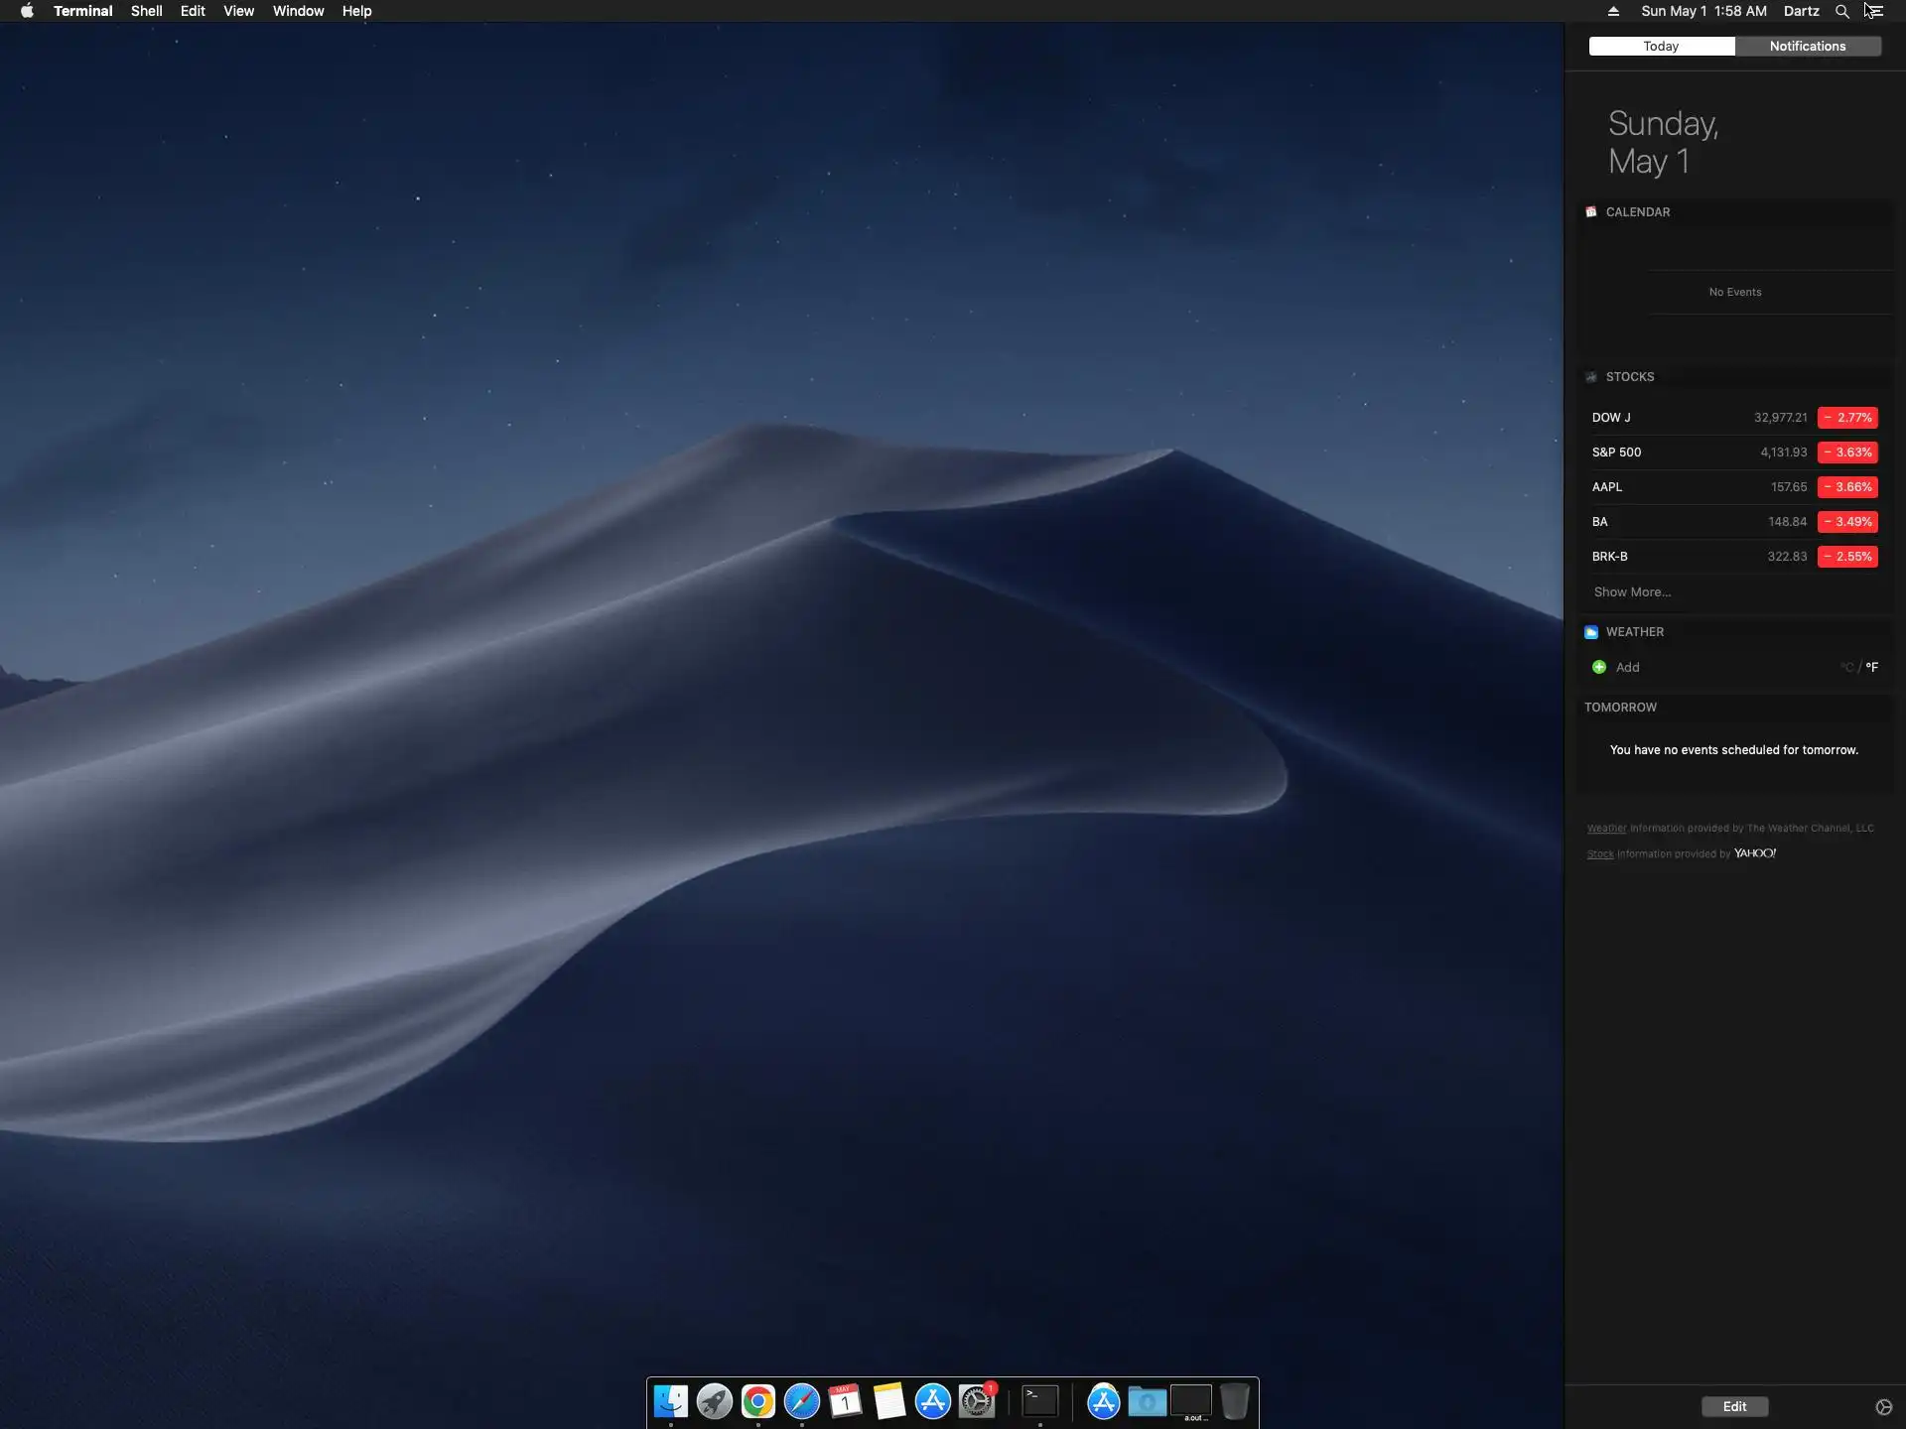Click Notification Center settings gear icon
Screen dimensions: 1906x1429
[1883, 1406]
